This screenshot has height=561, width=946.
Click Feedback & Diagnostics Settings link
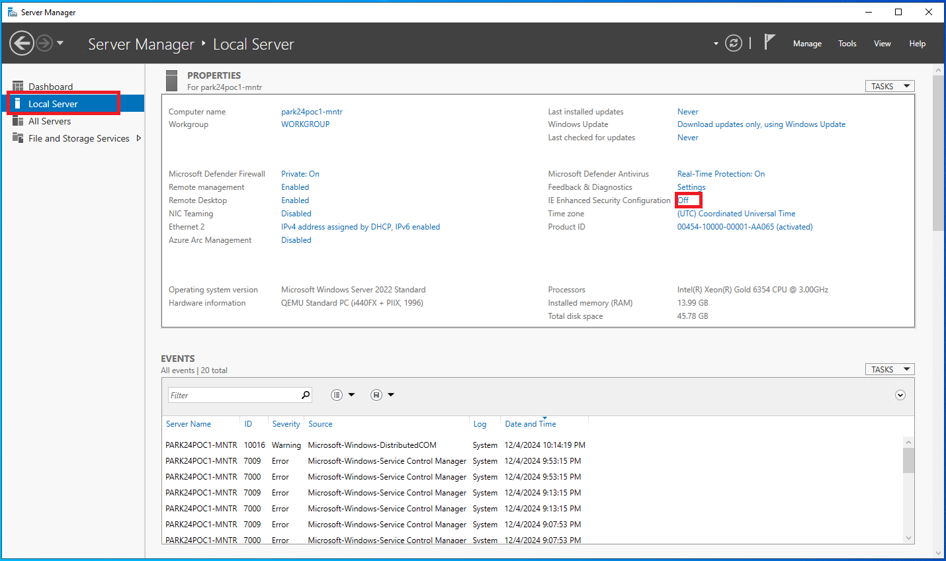coord(691,187)
